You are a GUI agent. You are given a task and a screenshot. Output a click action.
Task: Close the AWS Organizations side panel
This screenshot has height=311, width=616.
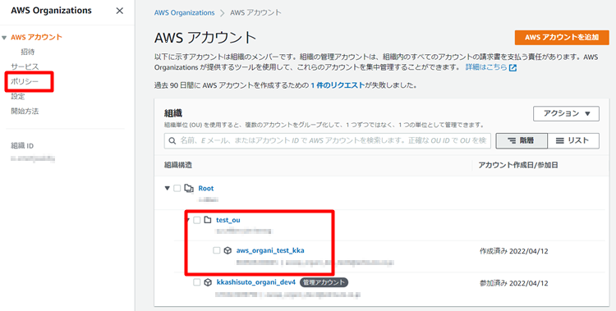[x=120, y=11]
